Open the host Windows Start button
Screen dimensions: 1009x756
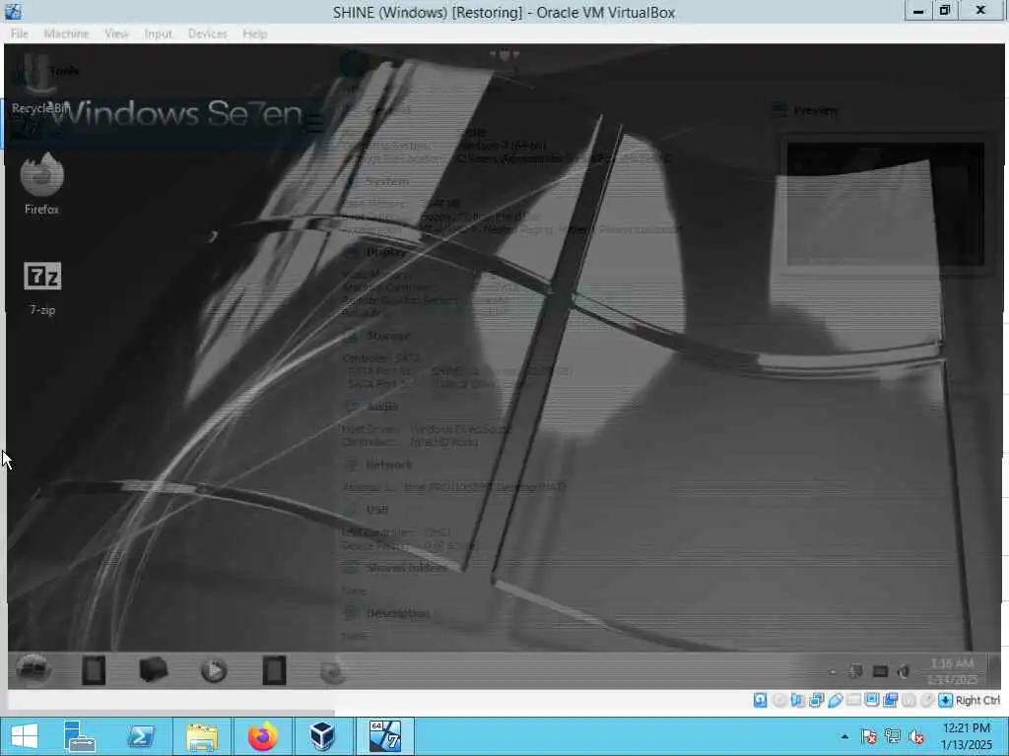25,736
